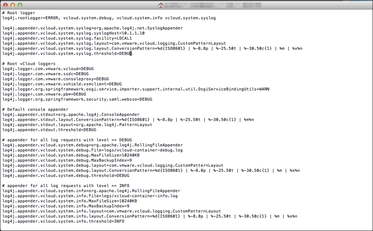Select the "# Default console appender" comment
This screenshot has height=231, width=373.
coord(35,110)
